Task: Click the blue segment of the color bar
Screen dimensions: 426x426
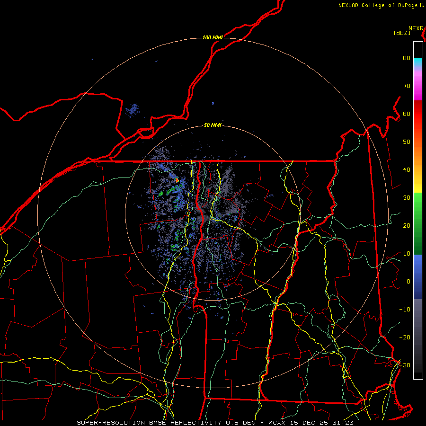Action: (418, 277)
